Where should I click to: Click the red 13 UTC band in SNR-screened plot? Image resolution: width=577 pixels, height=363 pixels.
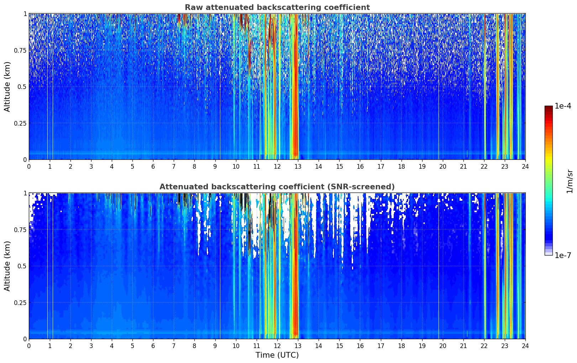[295, 266]
